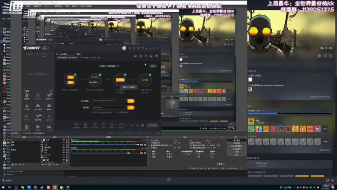Expand the top group in the Sources list

(42, 140)
